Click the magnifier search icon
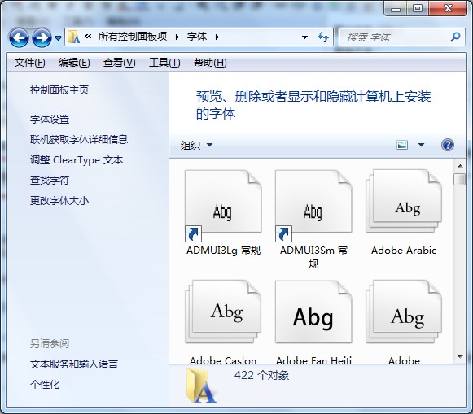473x414 pixels. click(x=456, y=37)
